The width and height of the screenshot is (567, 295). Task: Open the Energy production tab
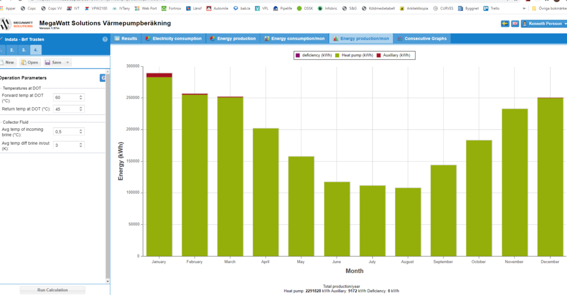point(233,39)
